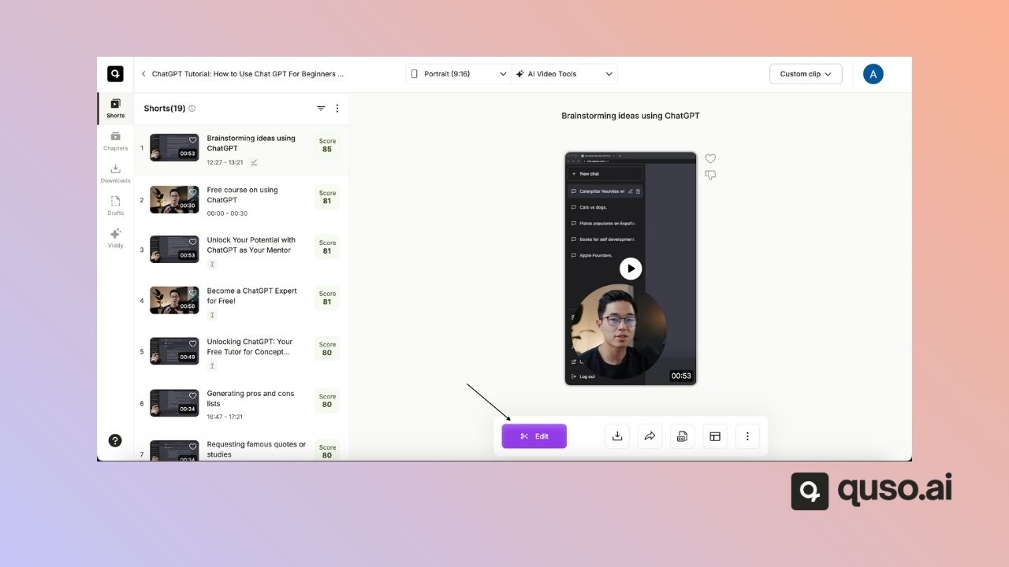Select Unlocking ChatGPT: Your Free Tutor short

click(241, 352)
